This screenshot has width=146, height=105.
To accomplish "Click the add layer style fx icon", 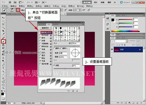I will tap(122, 103).
